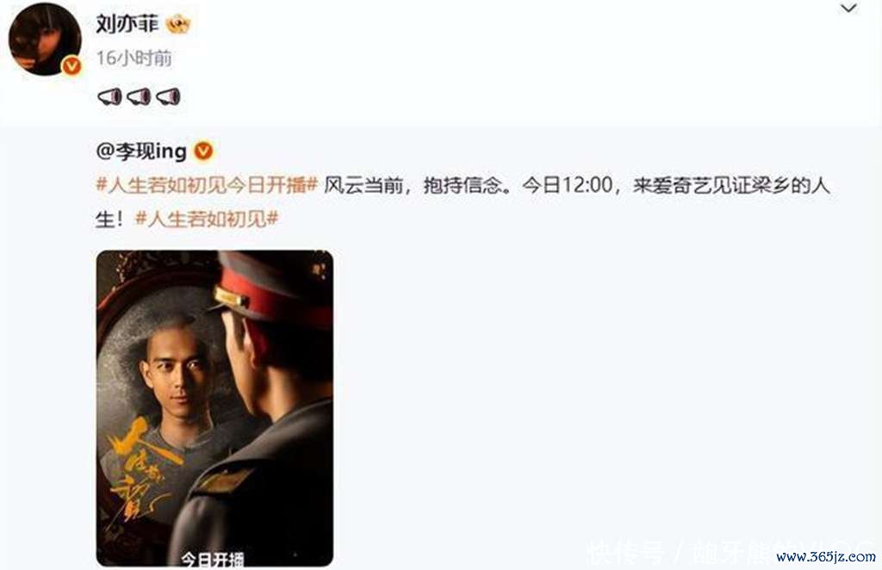Viewport: 882px width, 570px height.
Task: Open the 刘亦菲 username link
Action: click(127, 23)
